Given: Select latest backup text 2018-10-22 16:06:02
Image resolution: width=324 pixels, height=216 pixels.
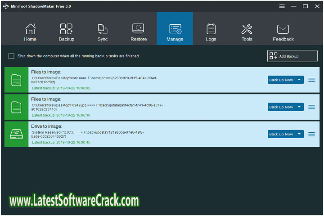Looking at the screenshot, I should tap(61, 88).
